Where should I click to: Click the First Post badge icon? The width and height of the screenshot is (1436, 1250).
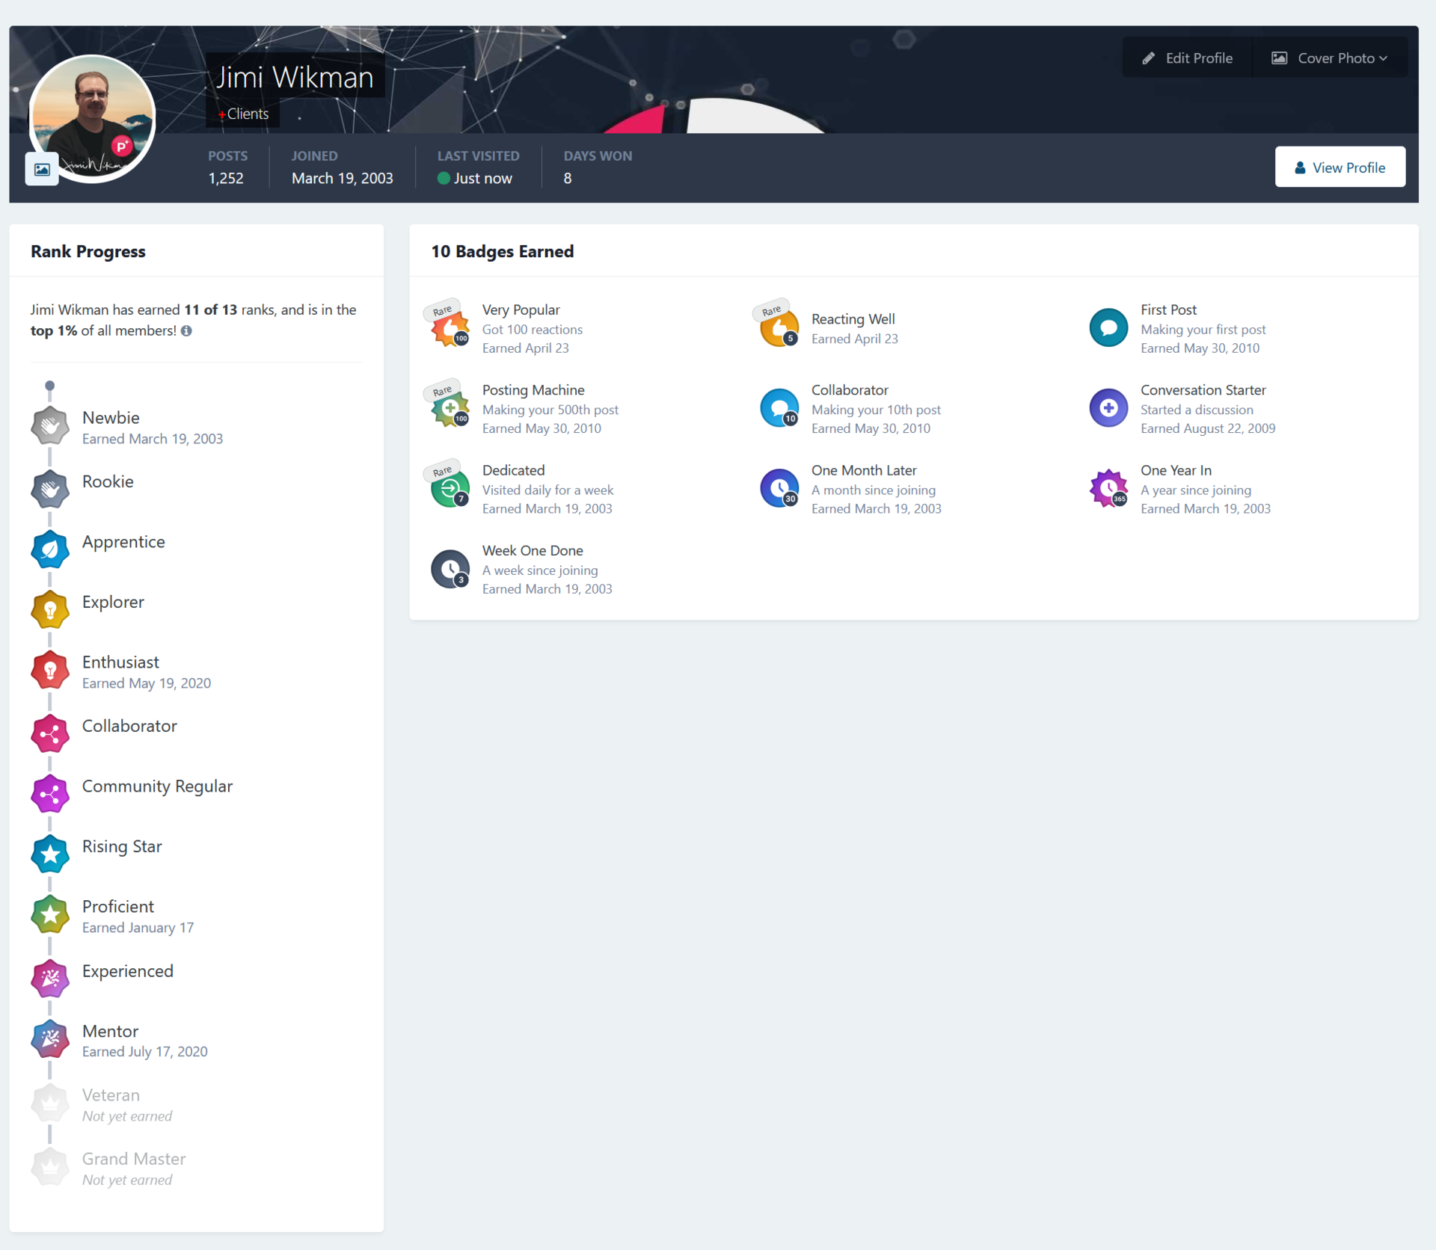pyautogui.click(x=1108, y=328)
